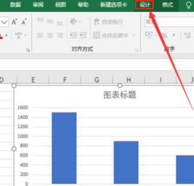Screen dimensions: 194x186
Task: Apply bottom vertical alignment
Action: [60, 23]
